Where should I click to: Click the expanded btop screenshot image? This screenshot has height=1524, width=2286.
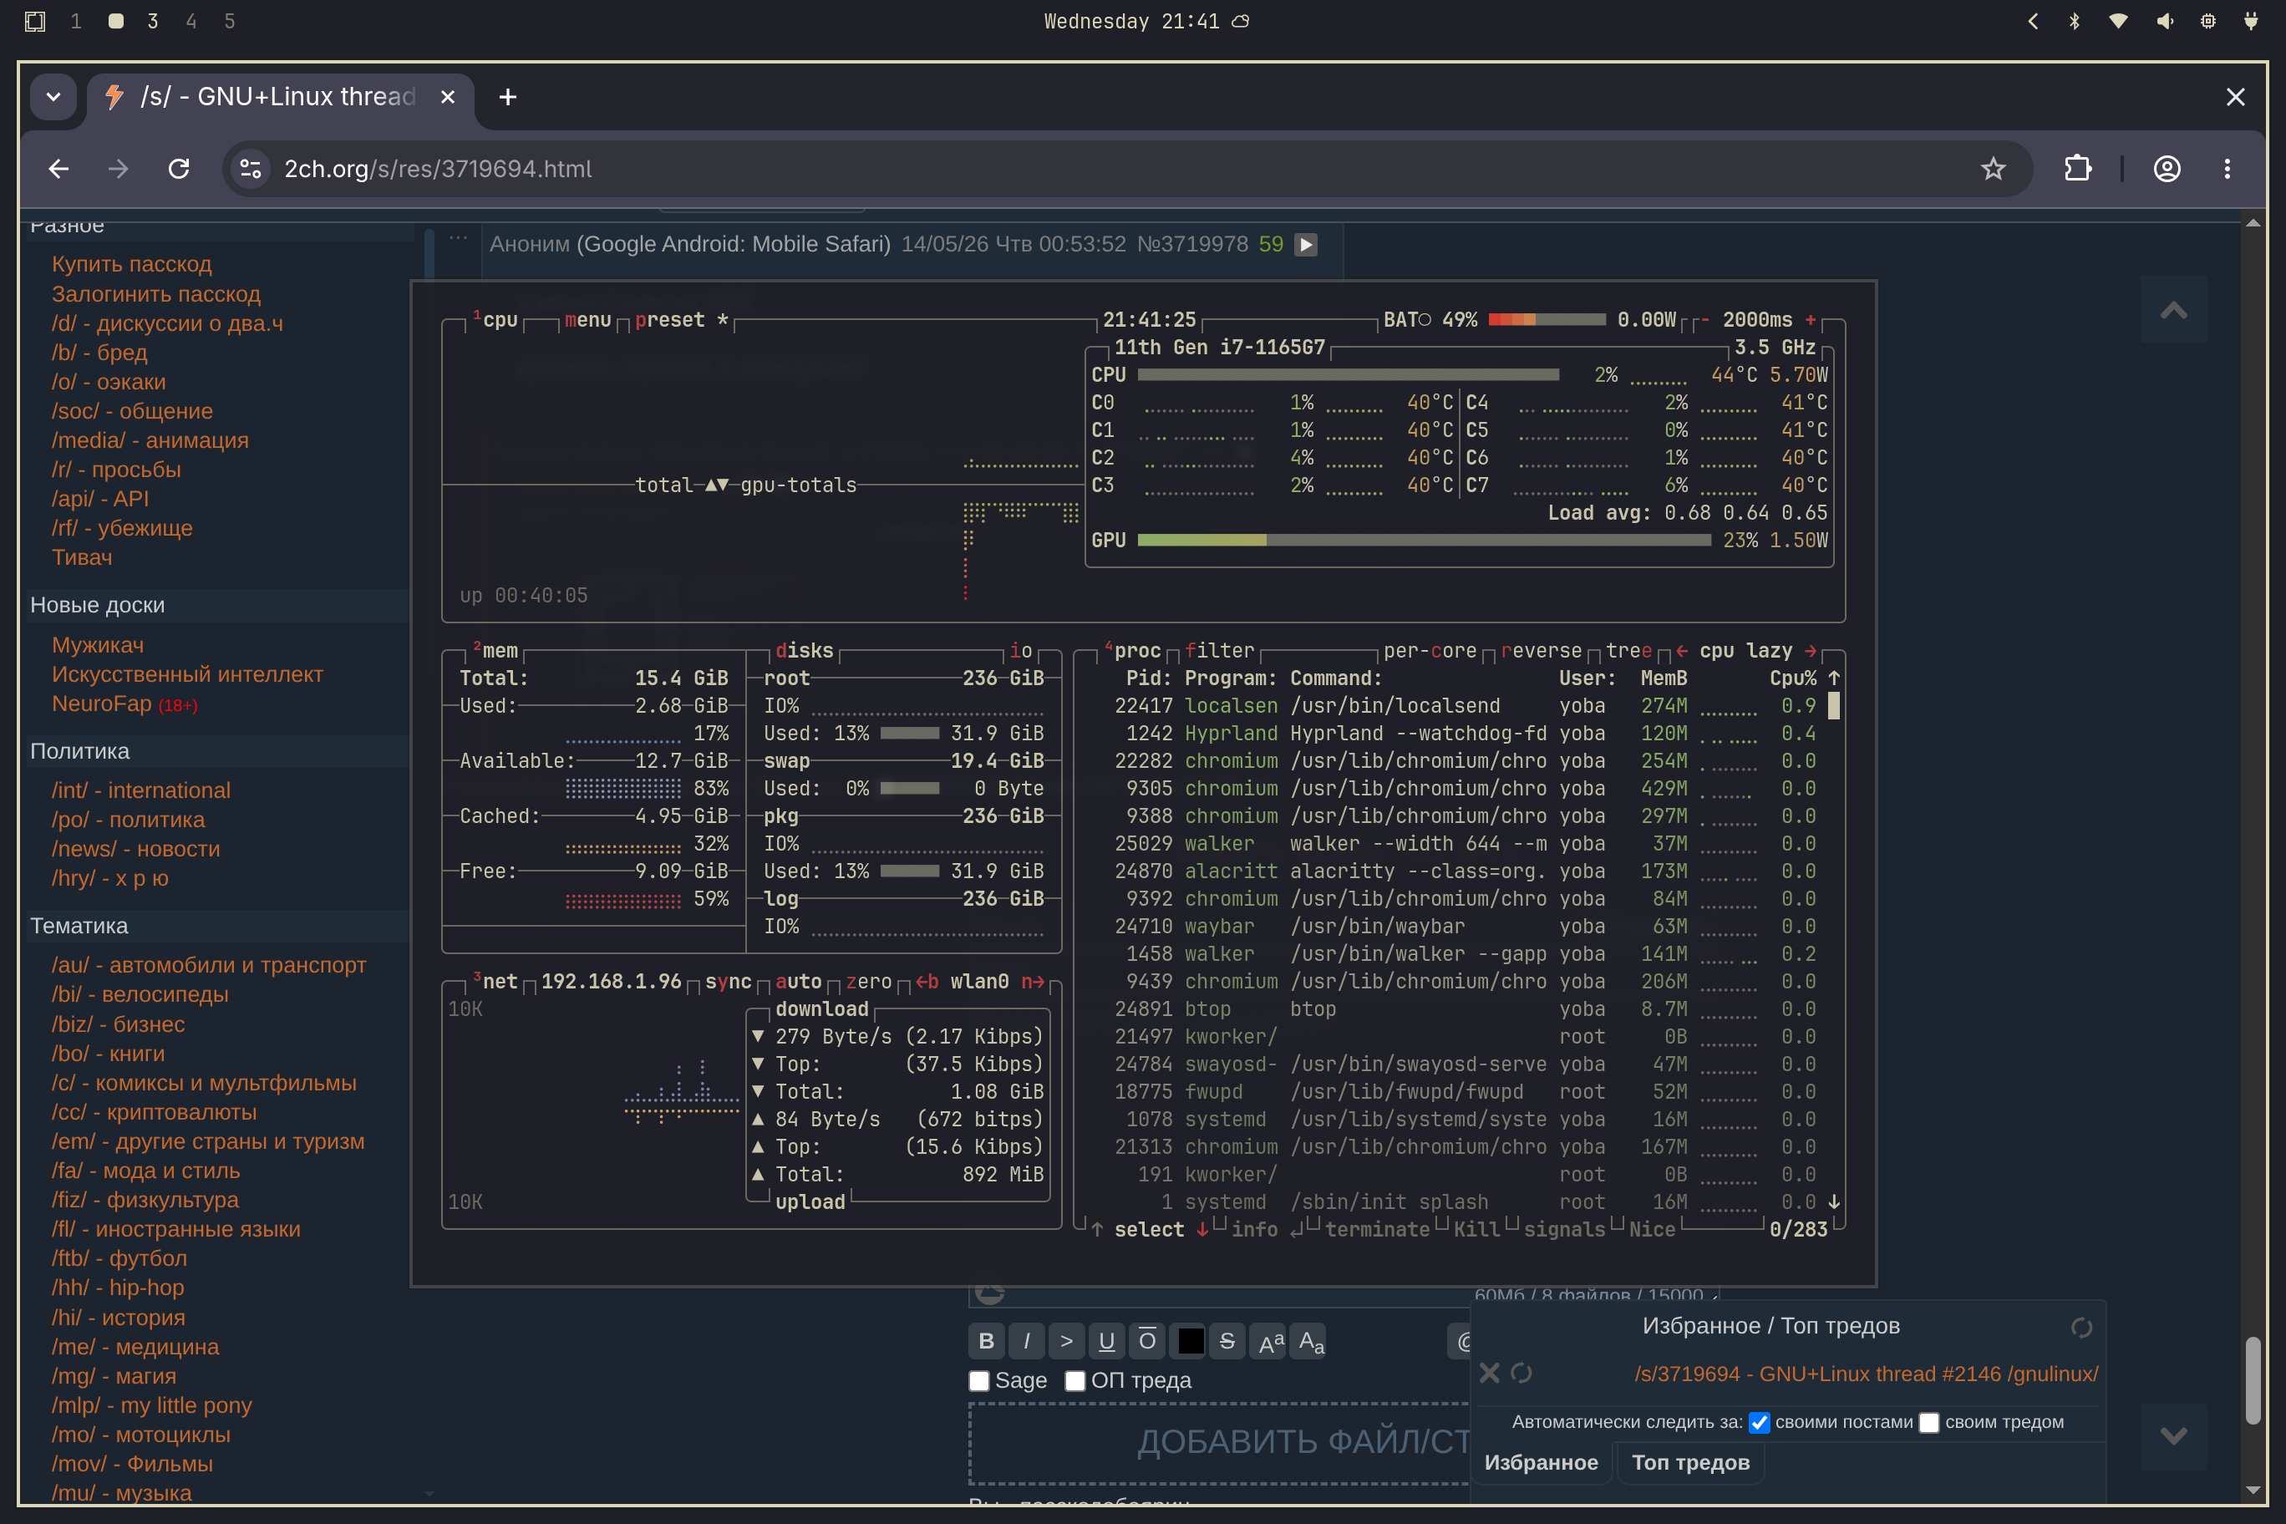(x=1143, y=784)
